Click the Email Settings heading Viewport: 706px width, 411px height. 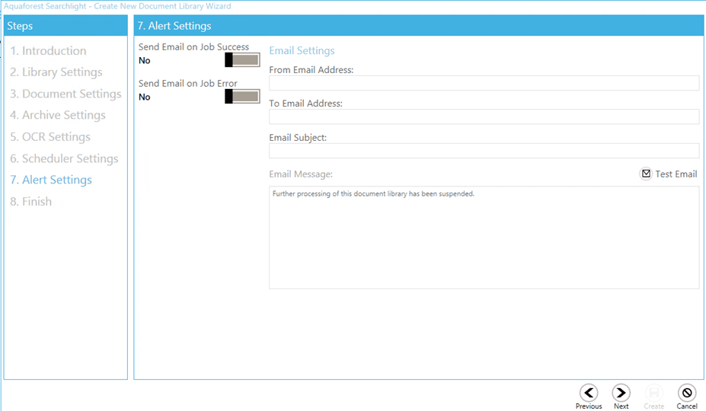(x=302, y=51)
